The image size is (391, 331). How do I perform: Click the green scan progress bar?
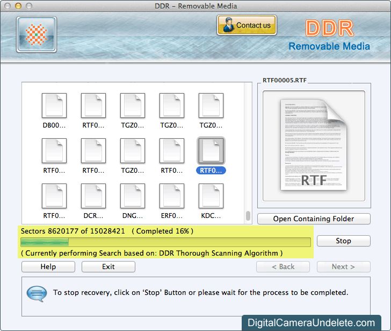coord(165,242)
